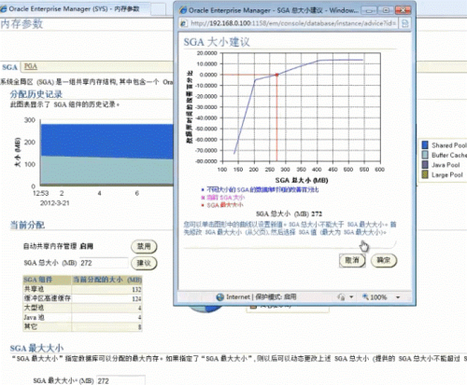Click the SGA 最大大小 input field at the bottom
The image size is (467, 385).
pyautogui.click(x=120, y=380)
